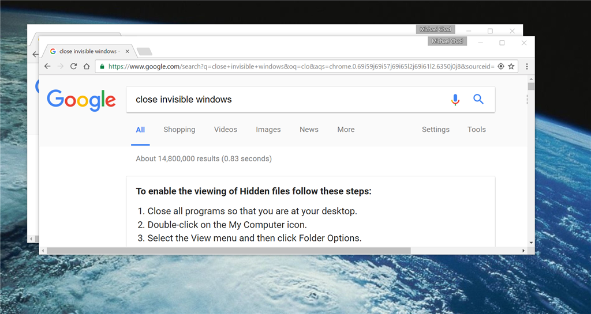
Task: Minimize the back Chrome window
Action: click(x=469, y=31)
